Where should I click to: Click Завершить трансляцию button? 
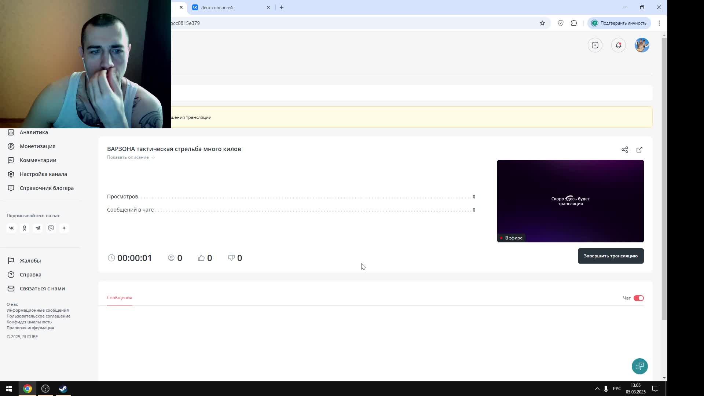coord(610,256)
